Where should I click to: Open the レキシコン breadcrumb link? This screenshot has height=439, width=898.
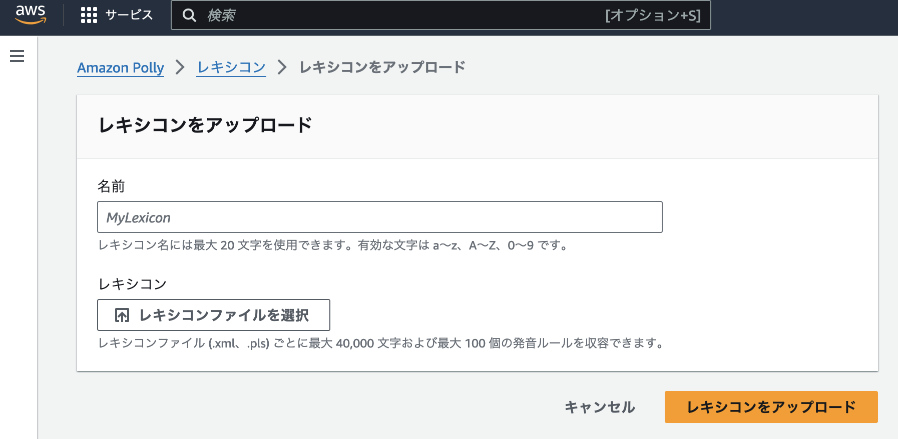pyautogui.click(x=231, y=67)
